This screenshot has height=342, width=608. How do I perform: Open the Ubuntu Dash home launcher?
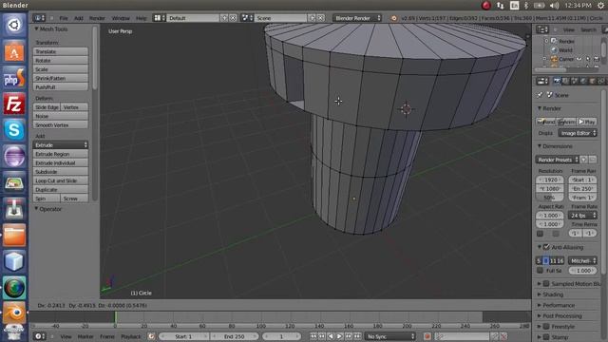click(x=14, y=25)
